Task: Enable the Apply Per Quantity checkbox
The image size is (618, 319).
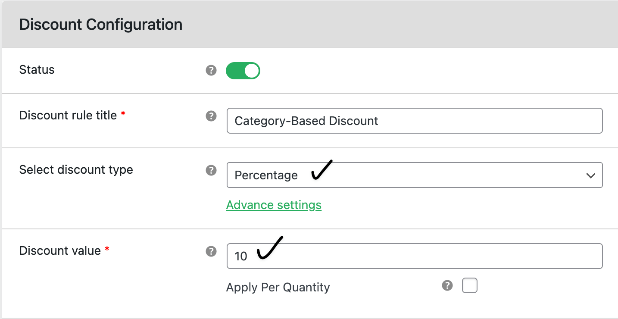Action: click(x=470, y=285)
